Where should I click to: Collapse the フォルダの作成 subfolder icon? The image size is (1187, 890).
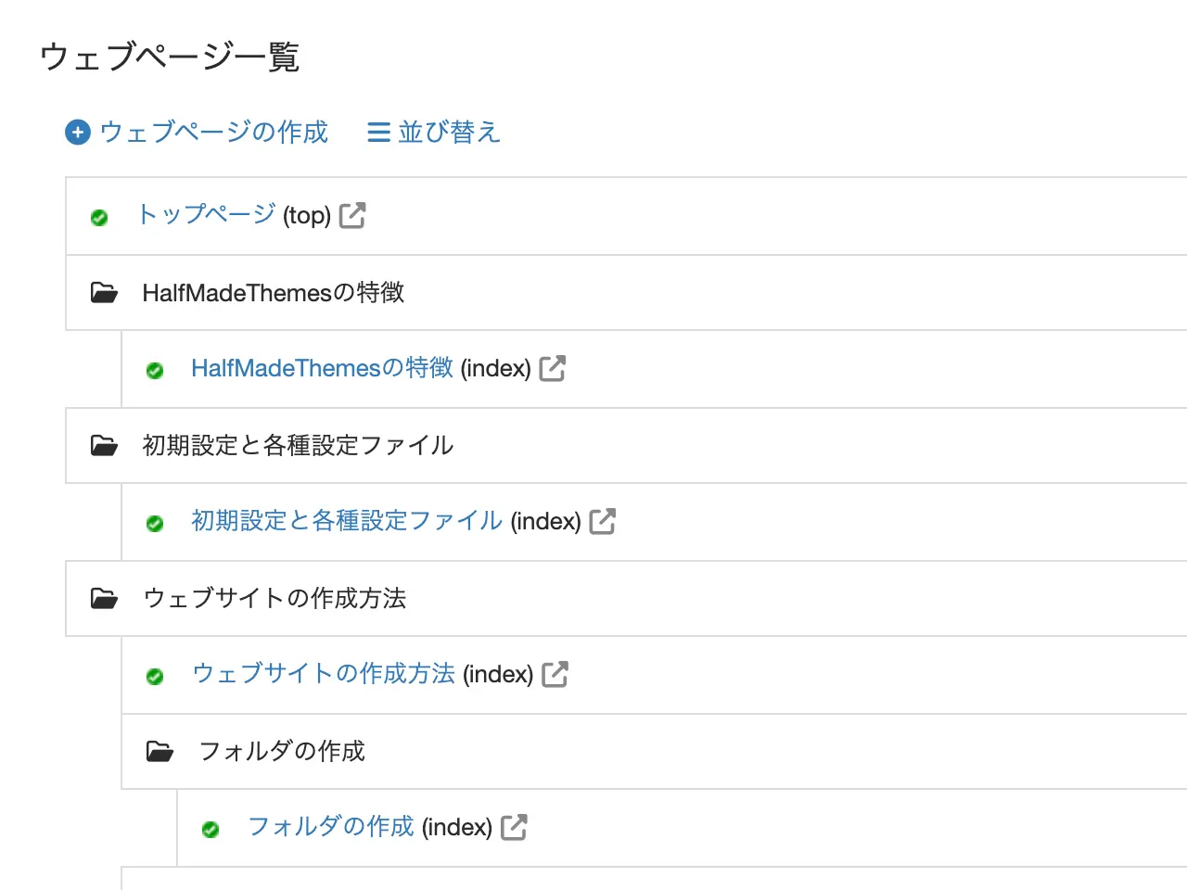point(160,752)
